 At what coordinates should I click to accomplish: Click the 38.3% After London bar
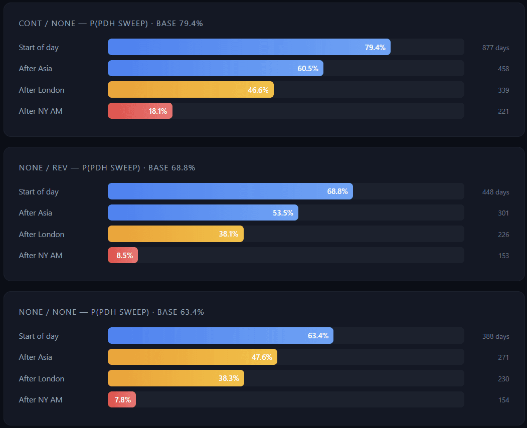175,378
